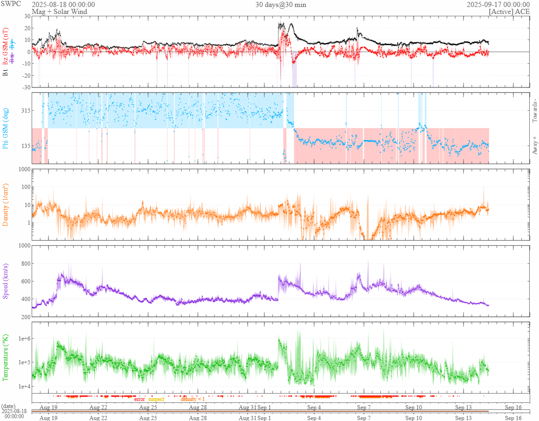Open the 30 days@30 min range selector

coord(281,5)
